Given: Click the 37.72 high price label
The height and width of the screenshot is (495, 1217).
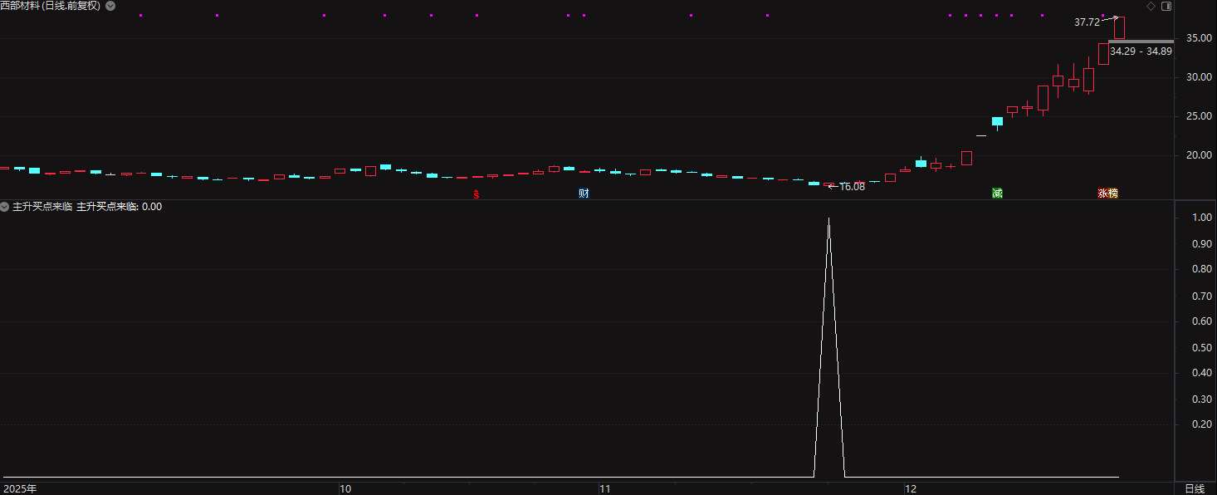Looking at the screenshot, I should pyautogui.click(x=1087, y=22).
